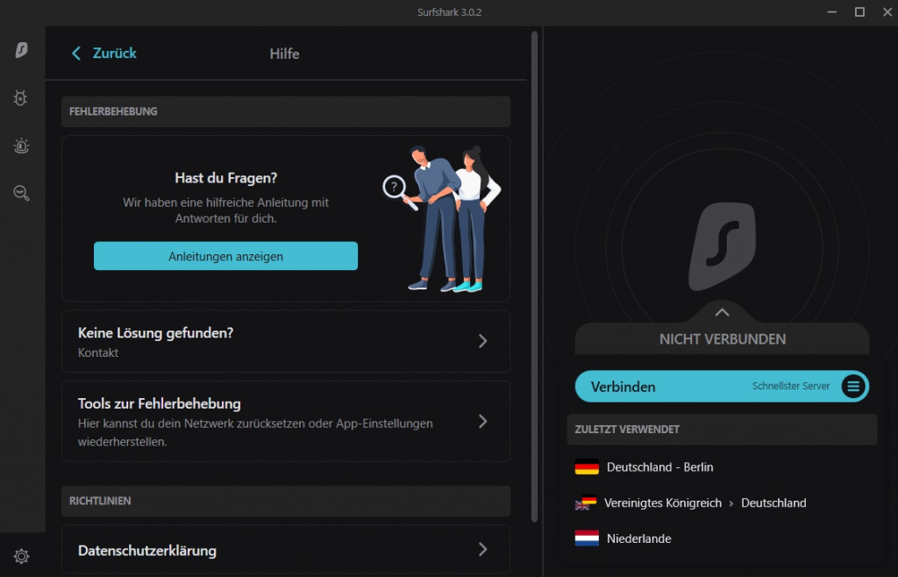
Task: Close the Surfshark window
Action: tap(887, 12)
